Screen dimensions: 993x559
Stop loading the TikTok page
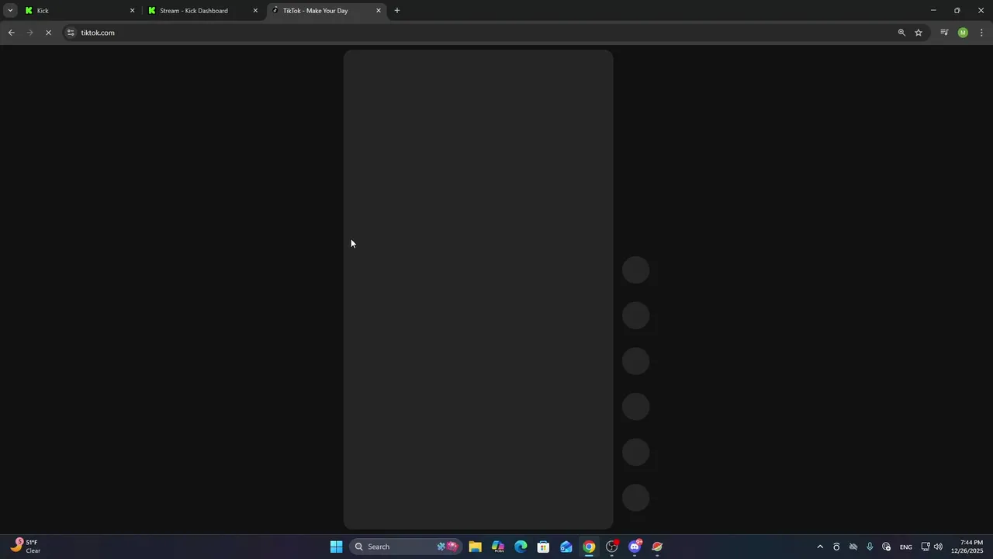[48, 33]
